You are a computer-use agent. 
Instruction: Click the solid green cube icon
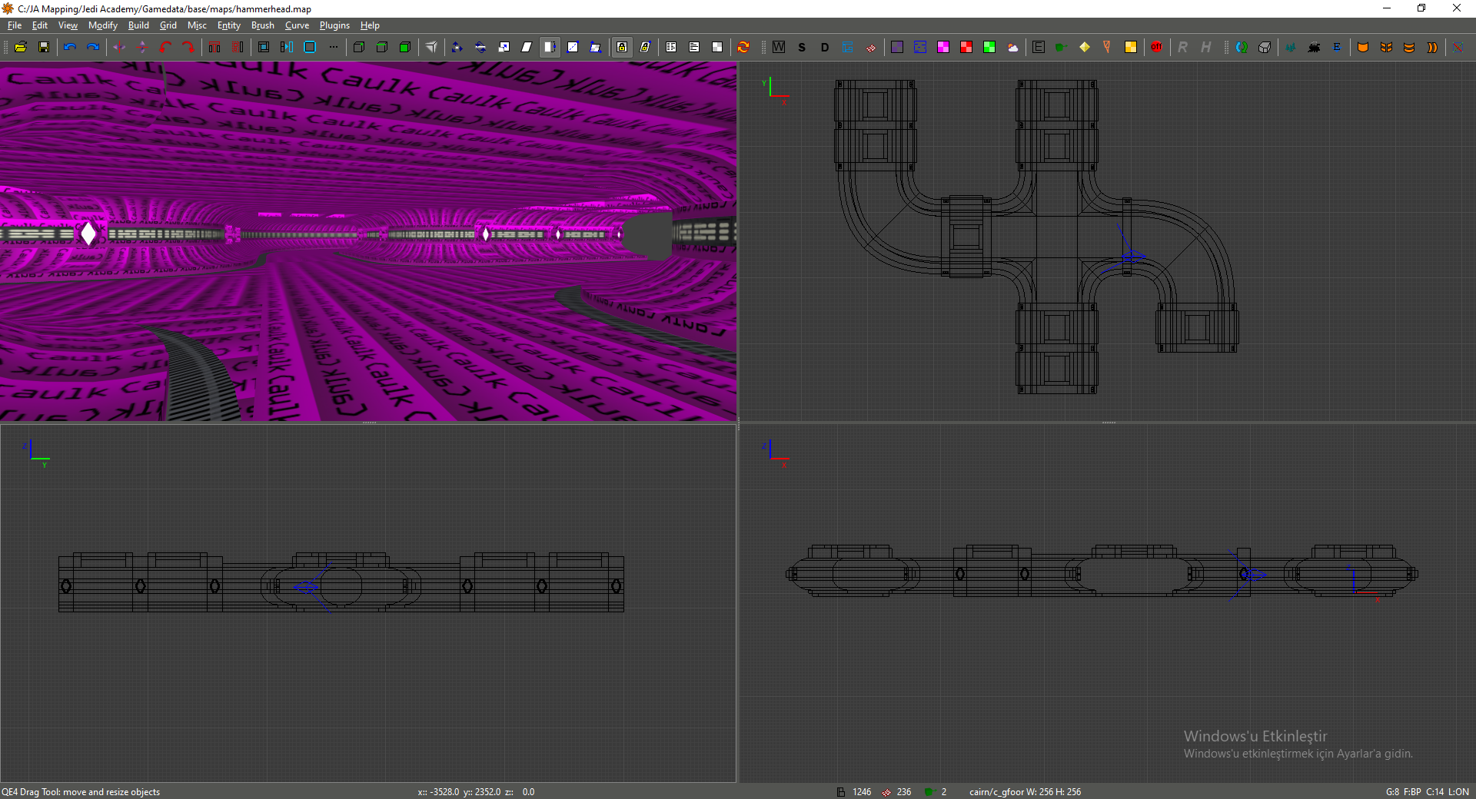click(x=405, y=47)
